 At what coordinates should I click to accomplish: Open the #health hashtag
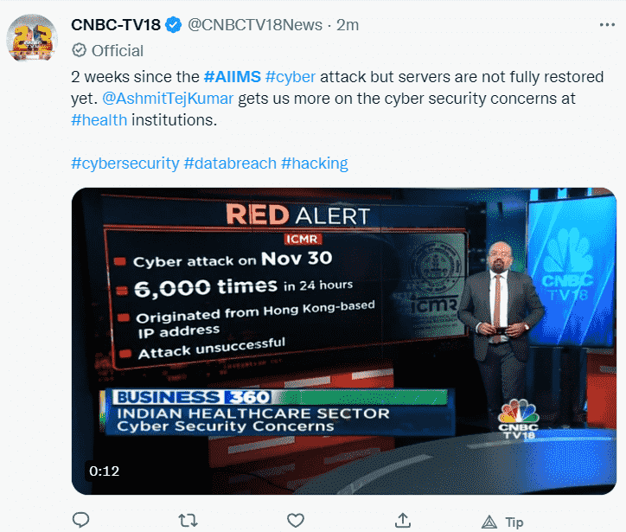pos(99,120)
